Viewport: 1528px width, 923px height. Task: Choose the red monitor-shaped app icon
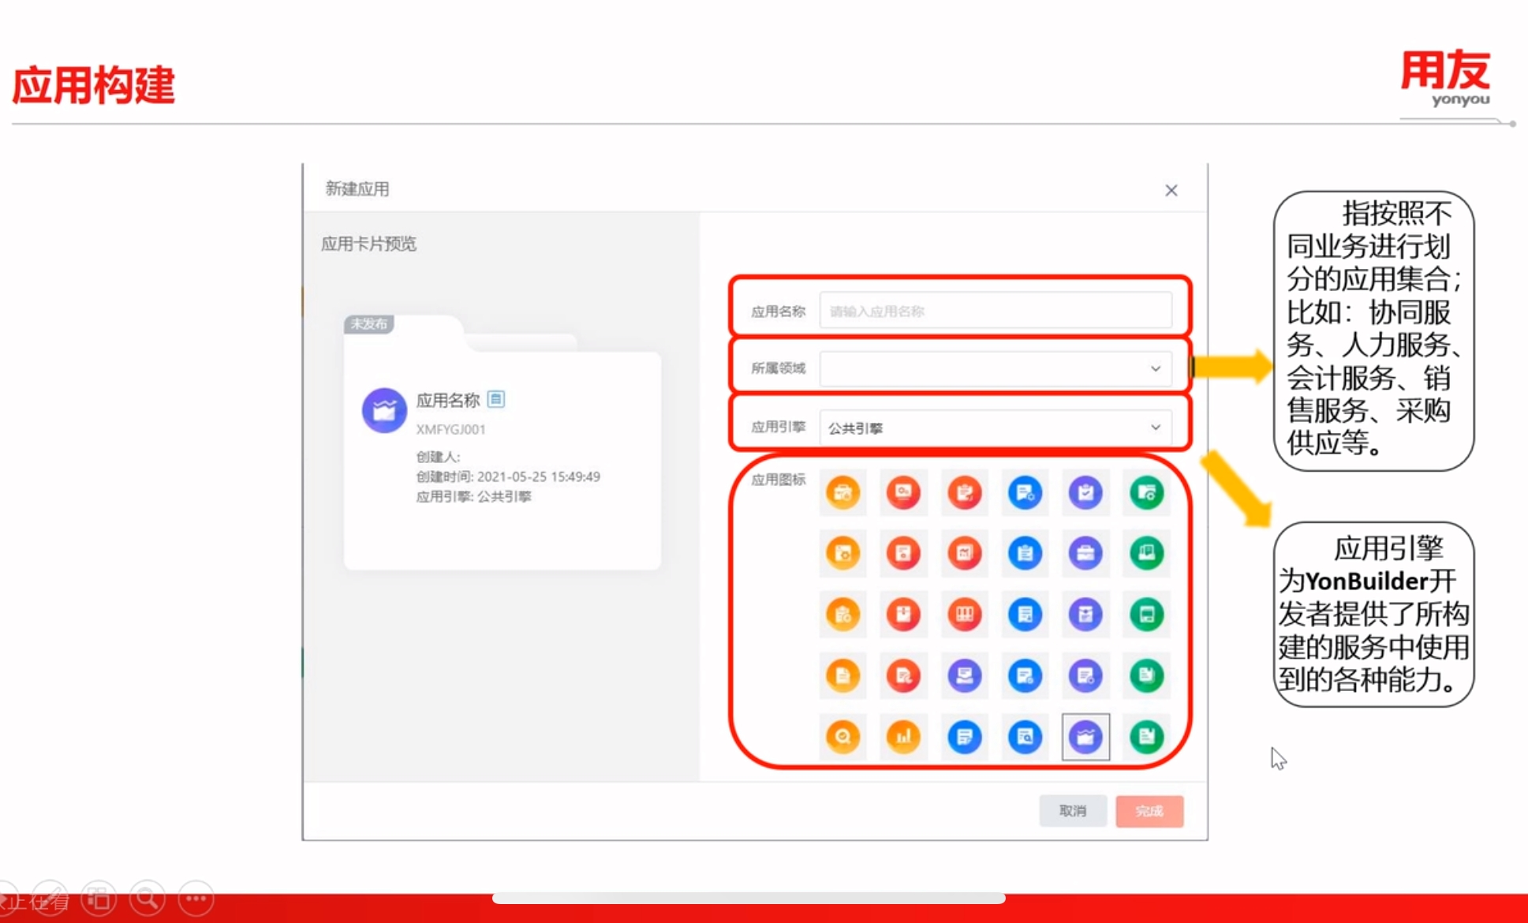click(x=904, y=492)
